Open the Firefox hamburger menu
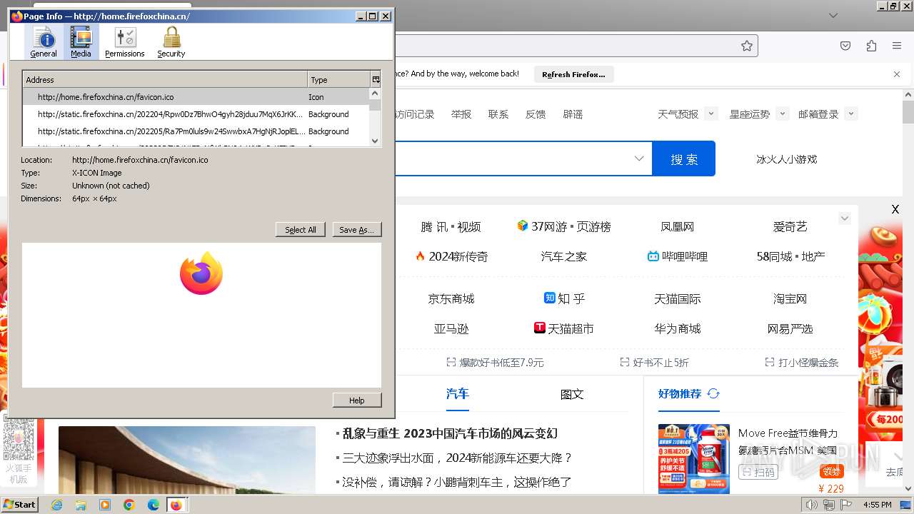Image resolution: width=914 pixels, height=514 pixels. [897, 46]
